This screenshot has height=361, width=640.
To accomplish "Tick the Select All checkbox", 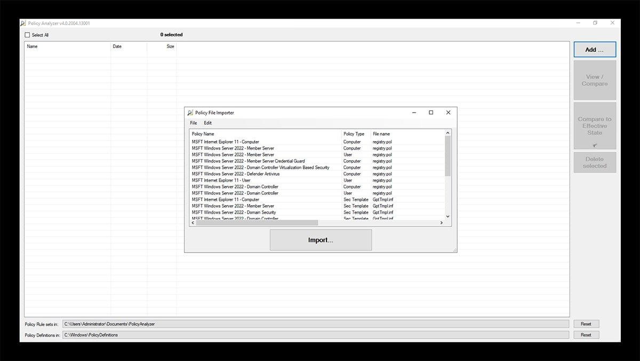I will pyautogui.click(x=28, y=35).
